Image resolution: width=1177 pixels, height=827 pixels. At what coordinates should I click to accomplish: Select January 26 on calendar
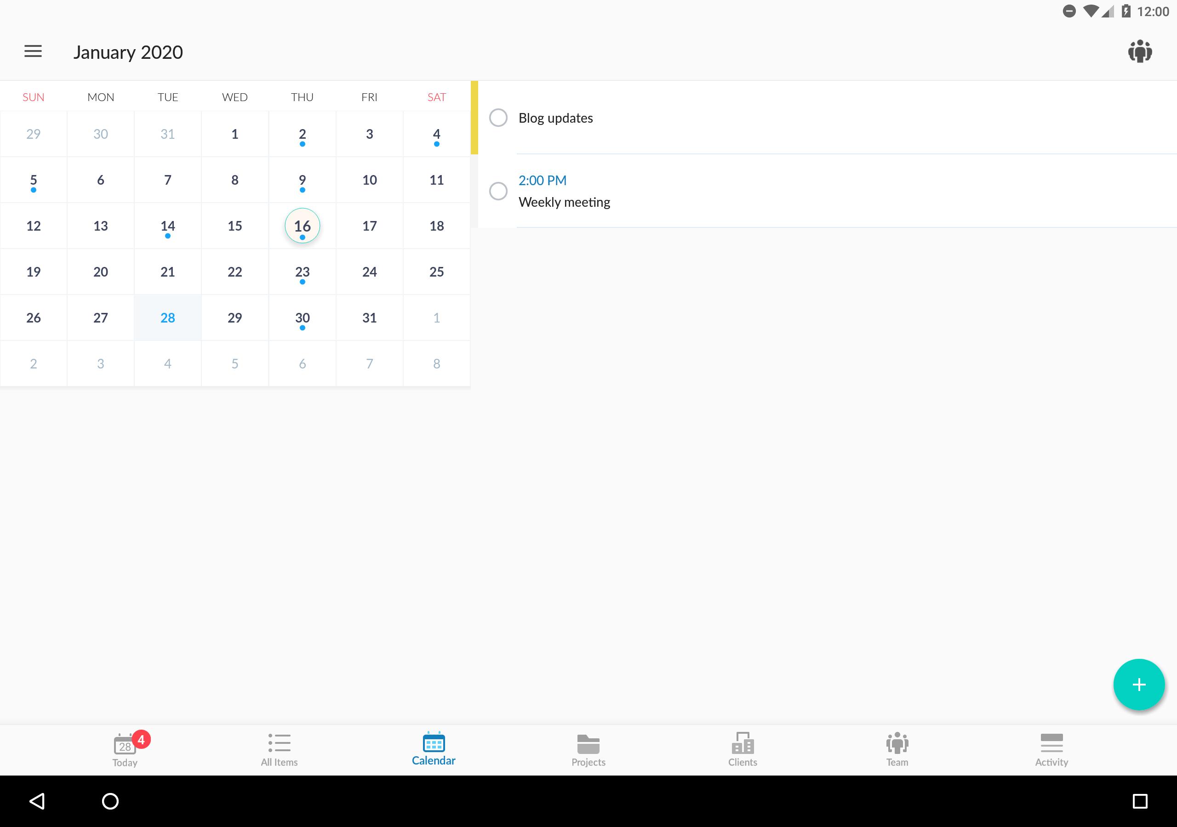33,317
